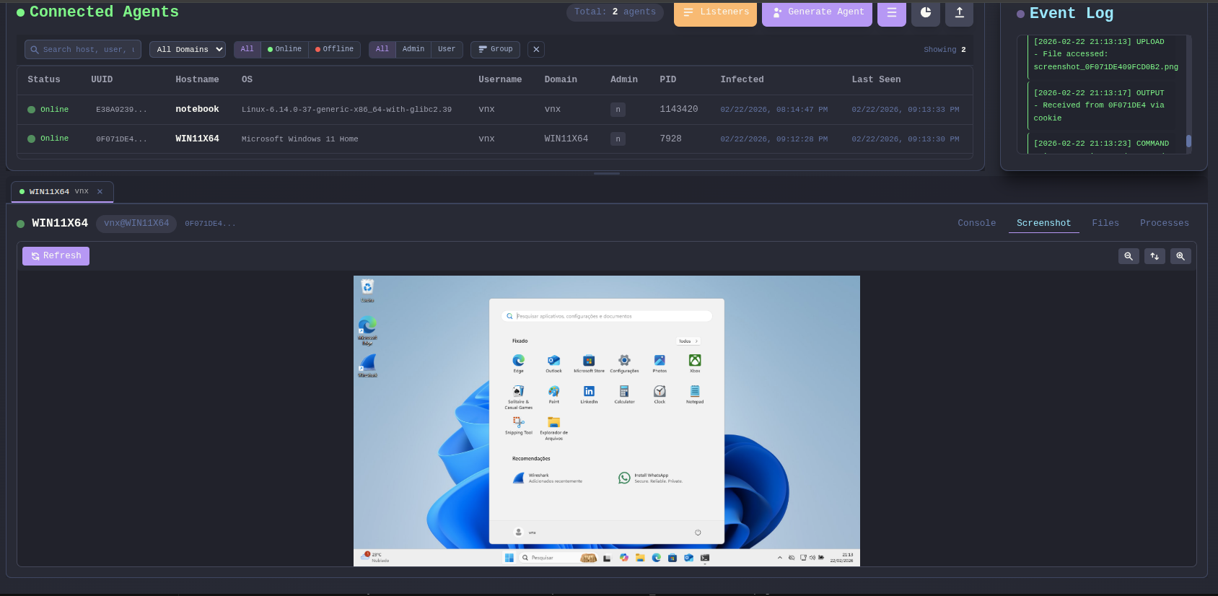
Task: Switch to the Screenshot tab
Action: (x=1043, y=223)
